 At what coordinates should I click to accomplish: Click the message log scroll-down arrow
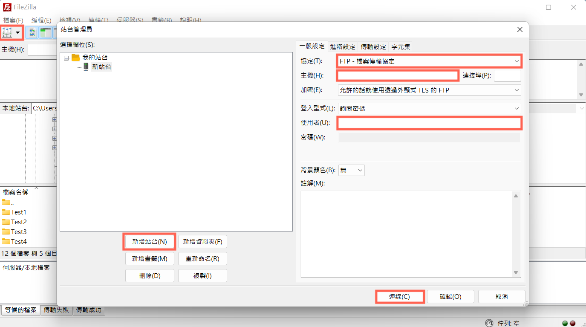(581, 95)
